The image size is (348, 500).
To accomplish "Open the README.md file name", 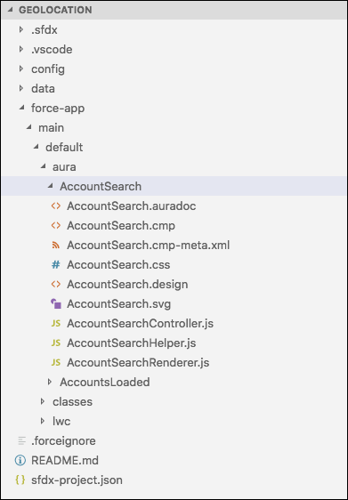I will point(65,461).
